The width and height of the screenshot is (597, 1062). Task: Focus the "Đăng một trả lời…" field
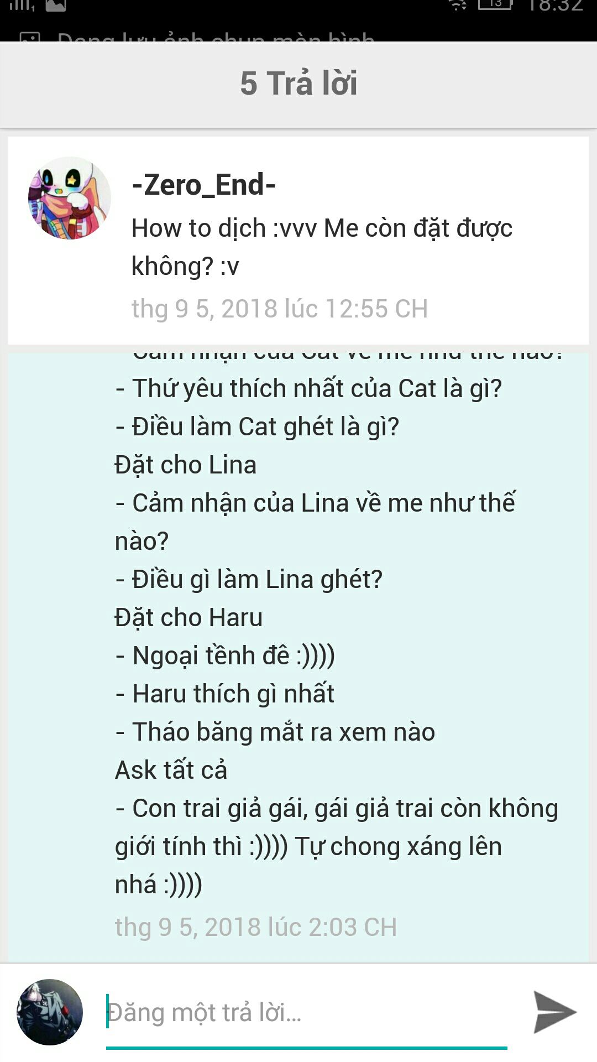[307, 1013]
